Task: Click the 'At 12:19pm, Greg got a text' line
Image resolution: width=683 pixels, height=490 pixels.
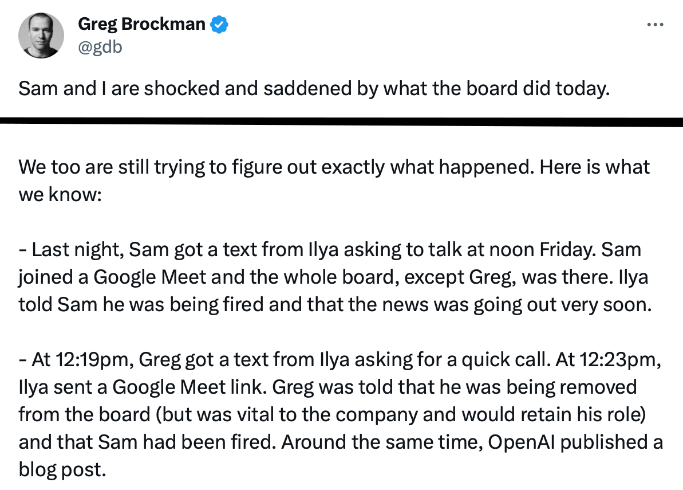Action: [x=339, y=360]
